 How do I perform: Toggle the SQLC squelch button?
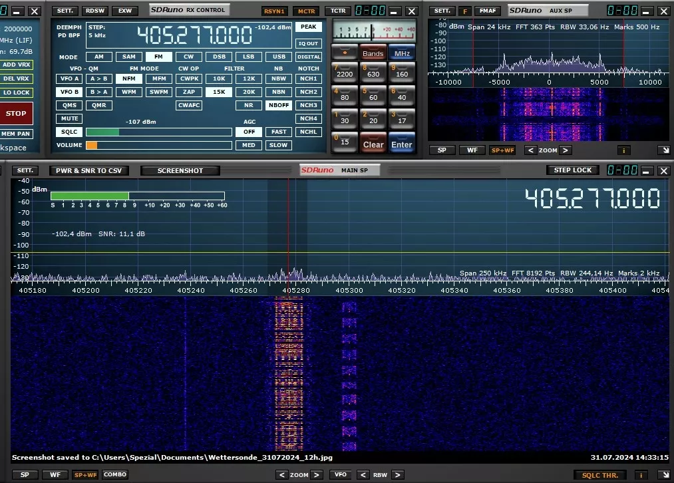click(x=69, y=132)
